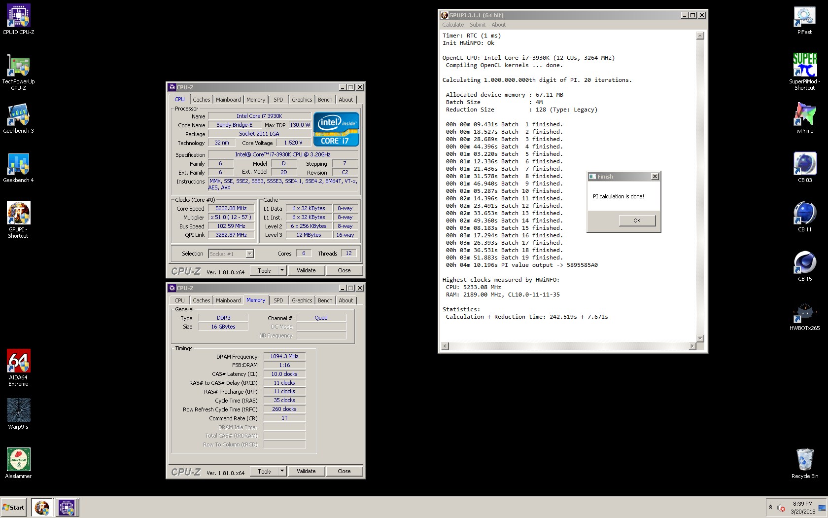Switch to the Mainboard tab in the upper CPU-Z window
This screenshot has width=828, height=518.
point(228,100)
